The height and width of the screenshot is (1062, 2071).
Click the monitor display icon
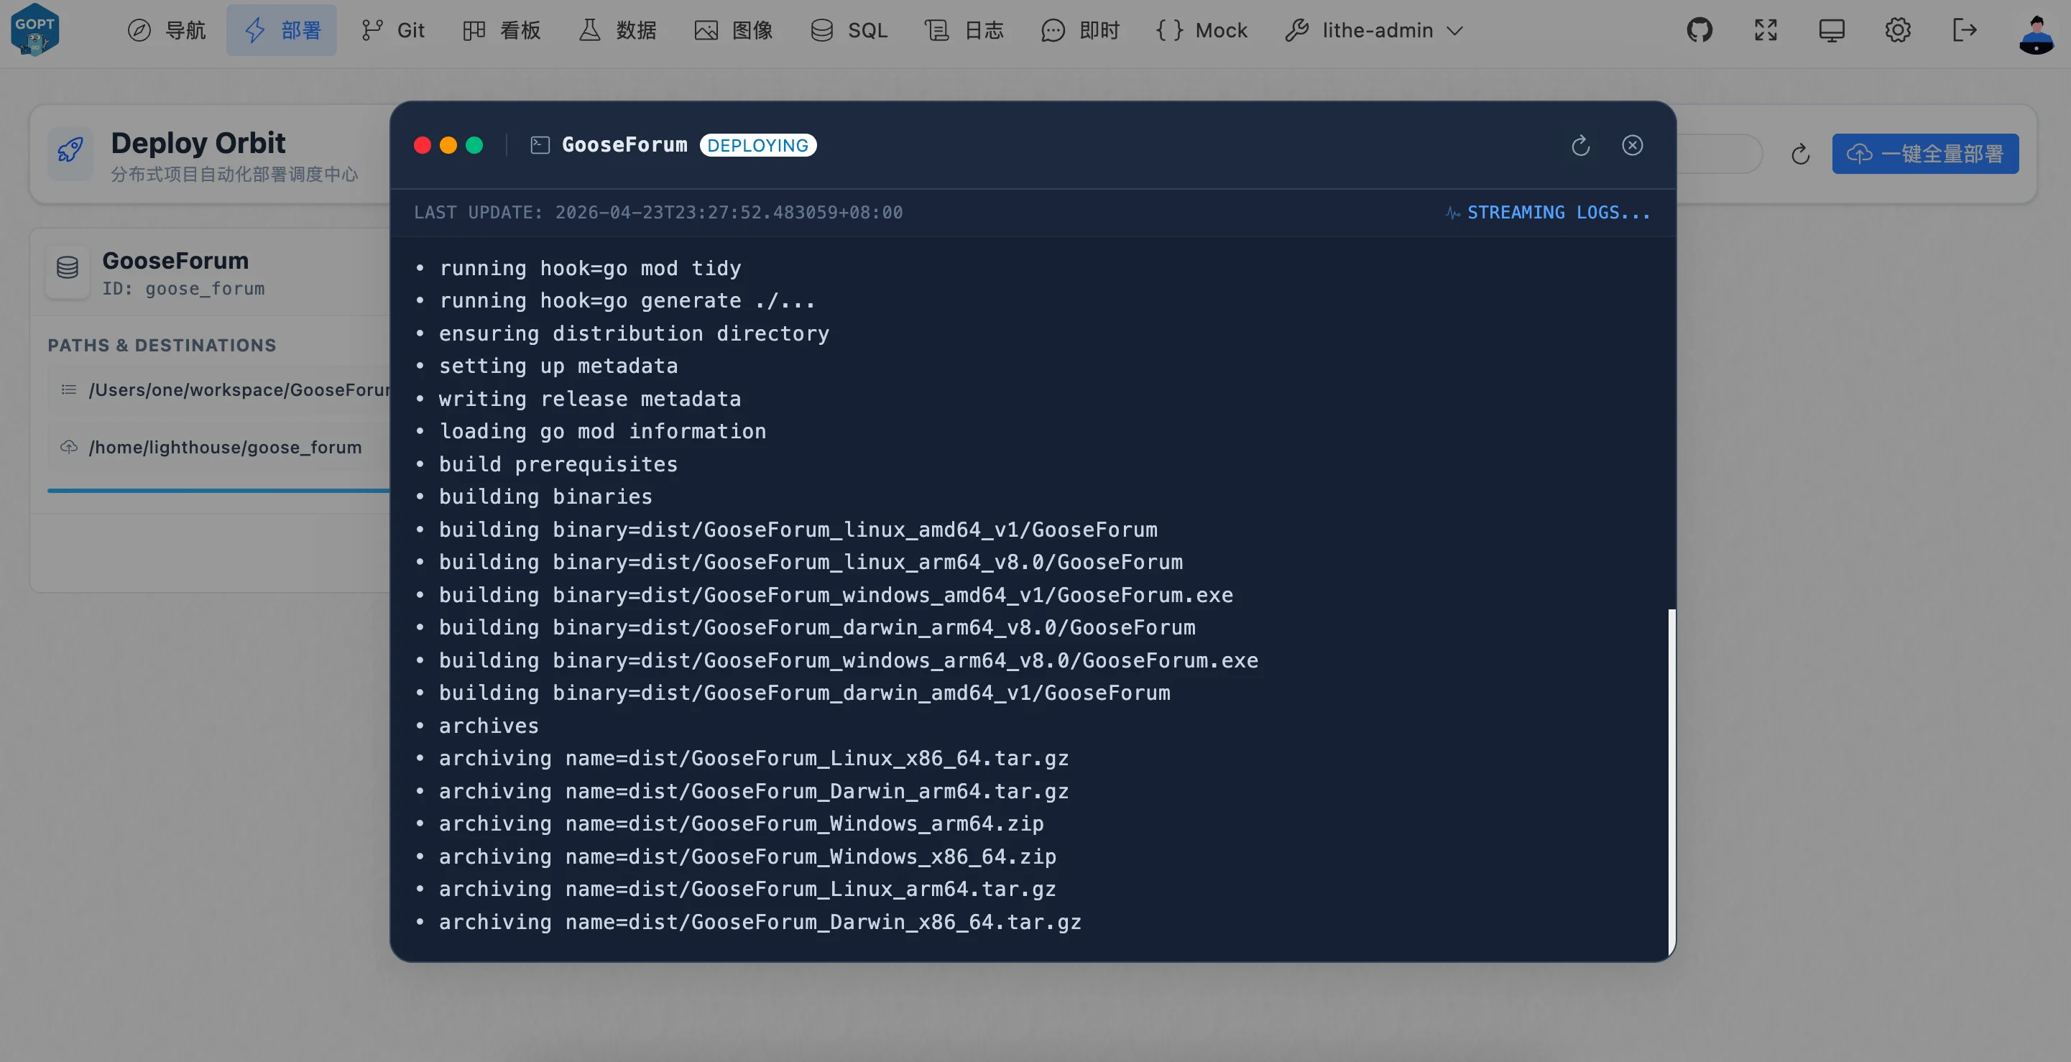tap(1832, 31)
